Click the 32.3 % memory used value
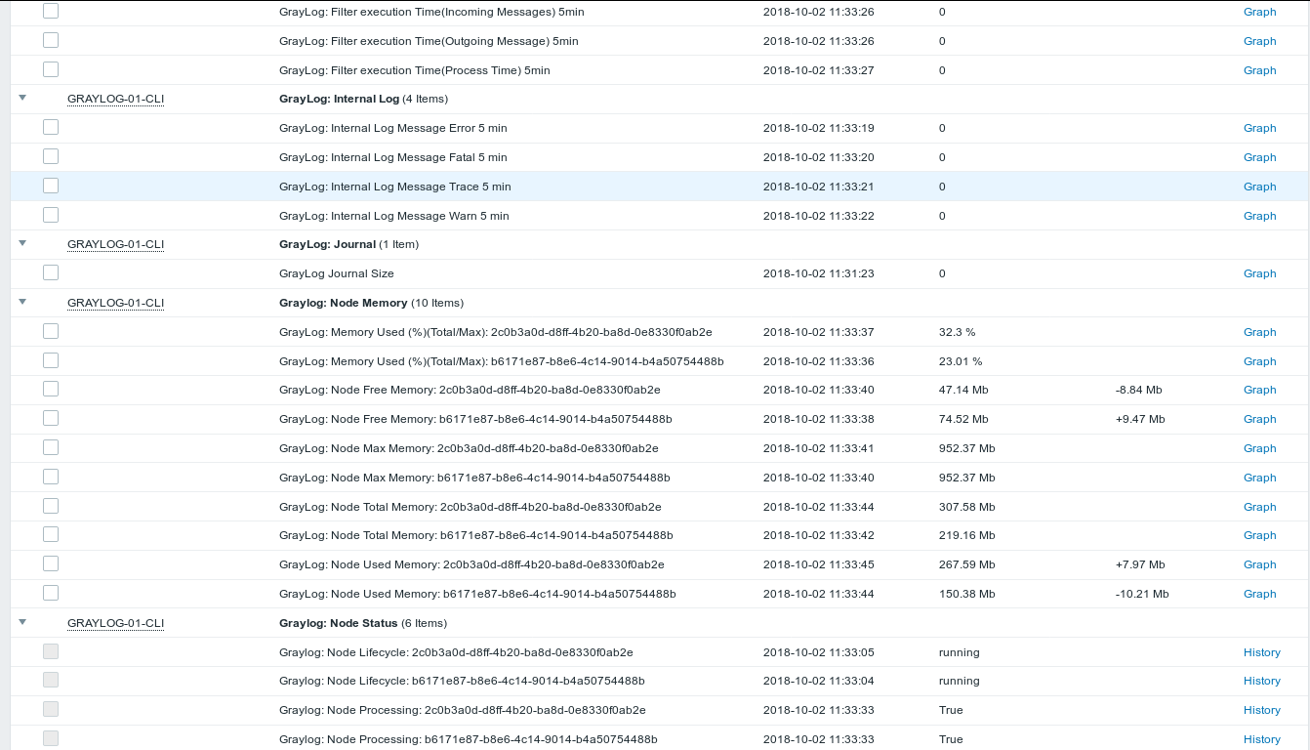Image resolution: width=1310 pixels, height=750 pixels. (x=957, y=332)
